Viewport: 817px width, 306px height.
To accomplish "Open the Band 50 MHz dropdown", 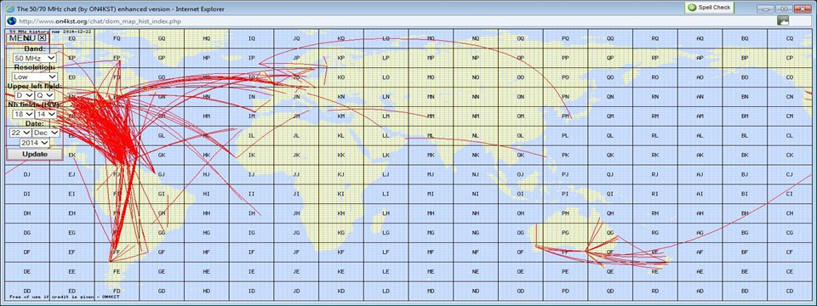I will pyautogui.click(x=35, y=59).
